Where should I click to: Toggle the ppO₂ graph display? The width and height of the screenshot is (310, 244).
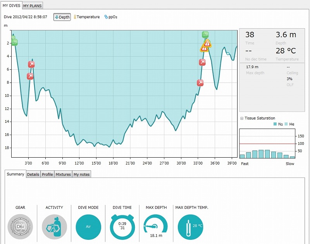(x=110, y=17)
